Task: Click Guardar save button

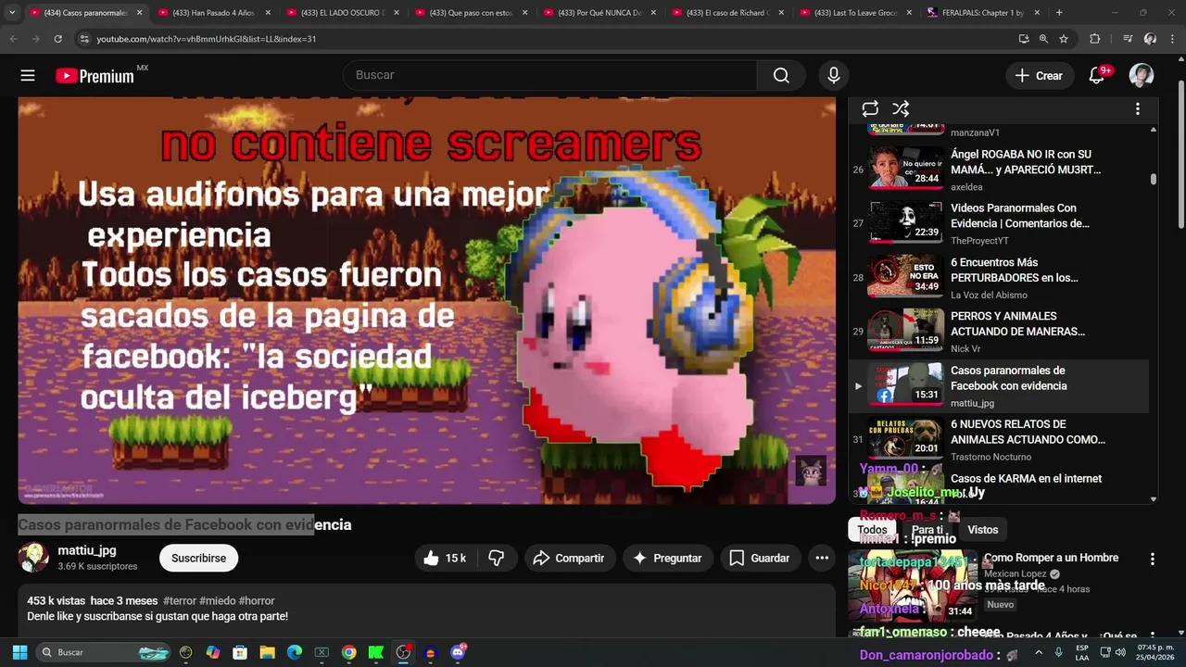Action: [760, 558]
